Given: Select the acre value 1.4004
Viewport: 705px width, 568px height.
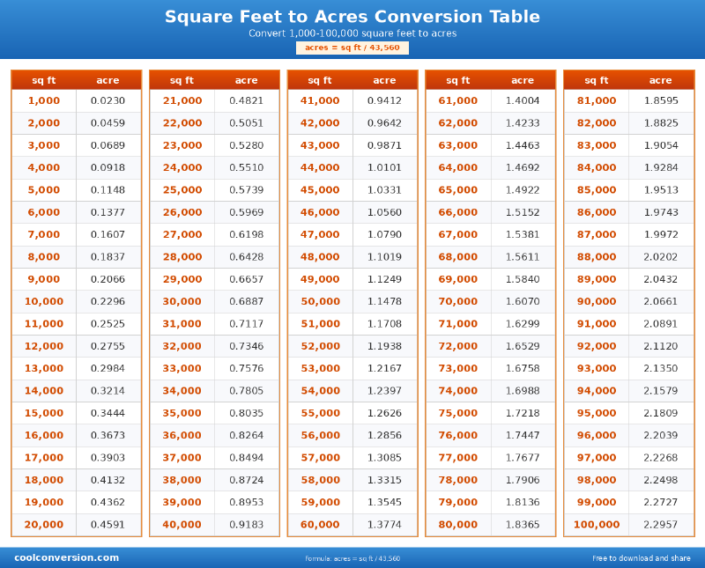Looking at the screenshot, I should (x=523, y=100).
